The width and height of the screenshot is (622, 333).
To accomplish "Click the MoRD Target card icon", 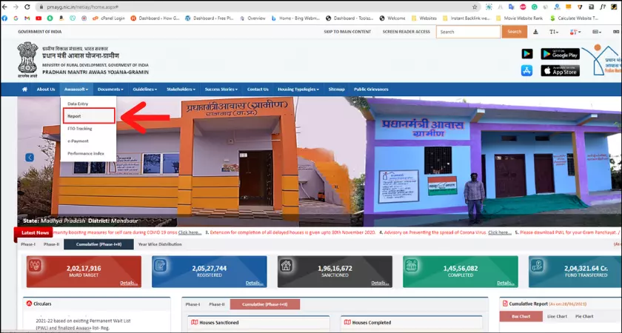I will (x=35, y=265).
